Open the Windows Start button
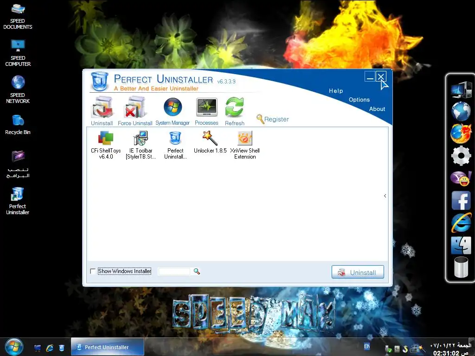The height and width of the screenshot is (356, 475). click(13, 347)
